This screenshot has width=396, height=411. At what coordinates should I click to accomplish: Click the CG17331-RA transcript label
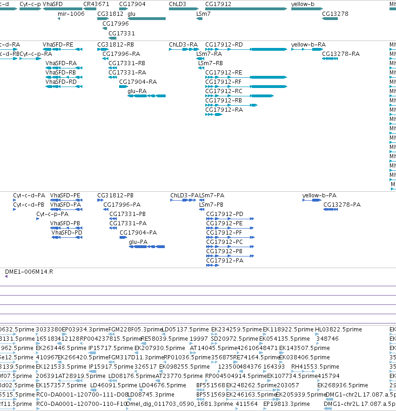(x=128, y=72)
